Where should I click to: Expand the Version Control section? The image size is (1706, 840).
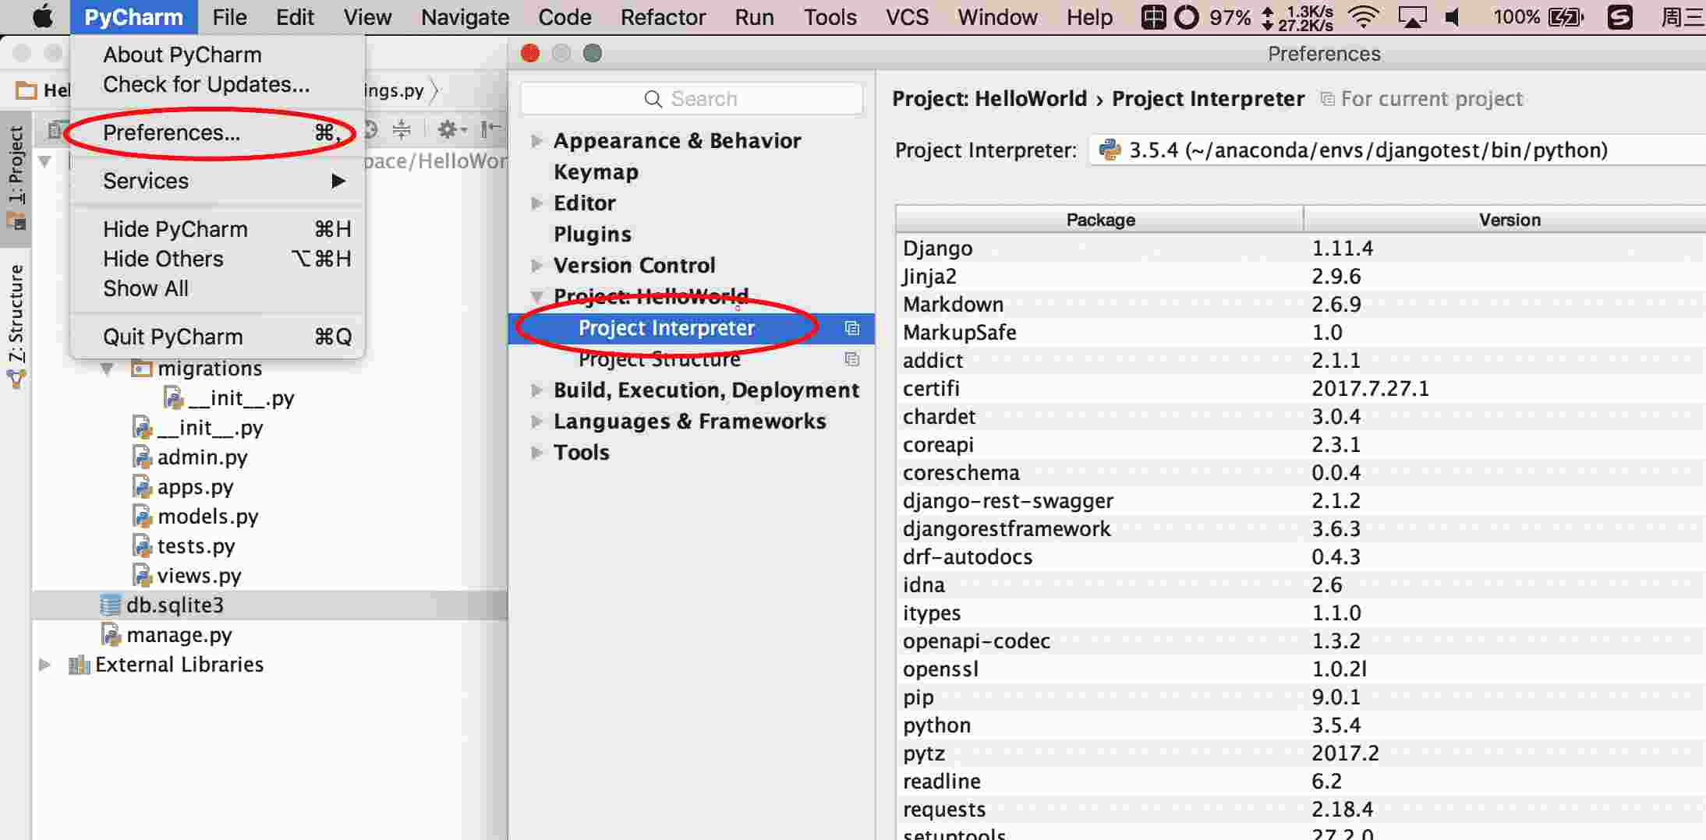536,266
